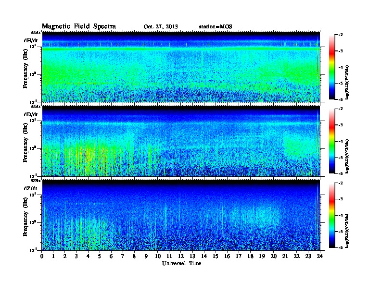
Task: Click the log(PSD) label of dZ/dt color bar
Action: [347, 231]
